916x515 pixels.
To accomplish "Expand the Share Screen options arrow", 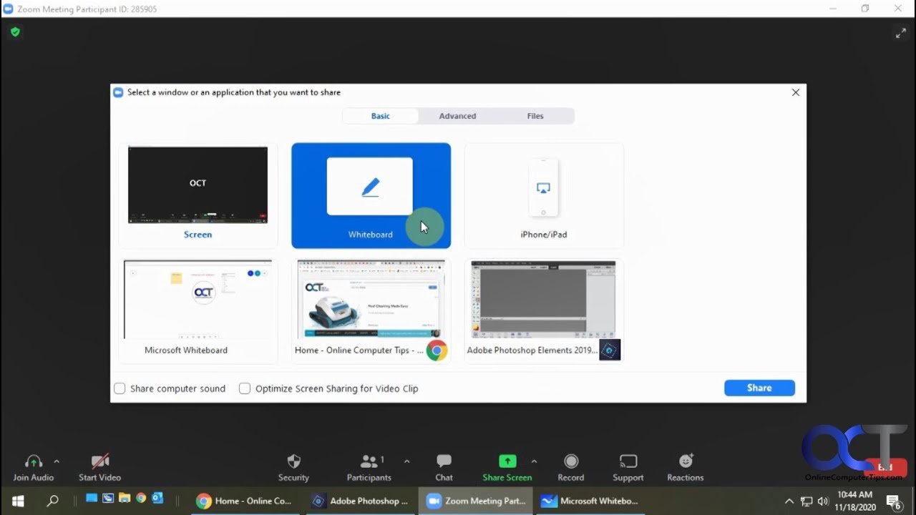I will pyautogui.click(x=534, y=461).
